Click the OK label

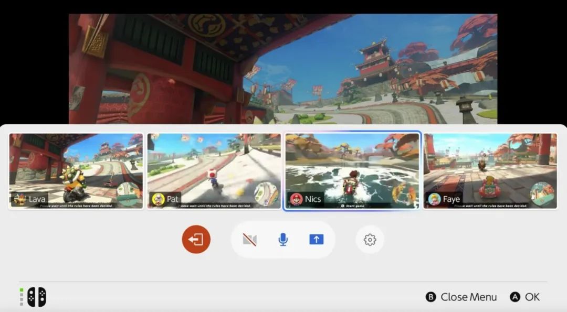click(532, 297)
